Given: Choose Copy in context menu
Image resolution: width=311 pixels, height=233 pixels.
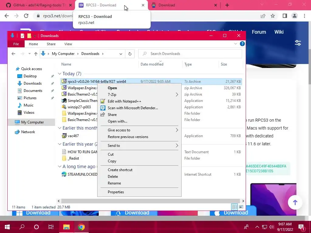Looking at the screenshot, I should click(x=139, y=161).
